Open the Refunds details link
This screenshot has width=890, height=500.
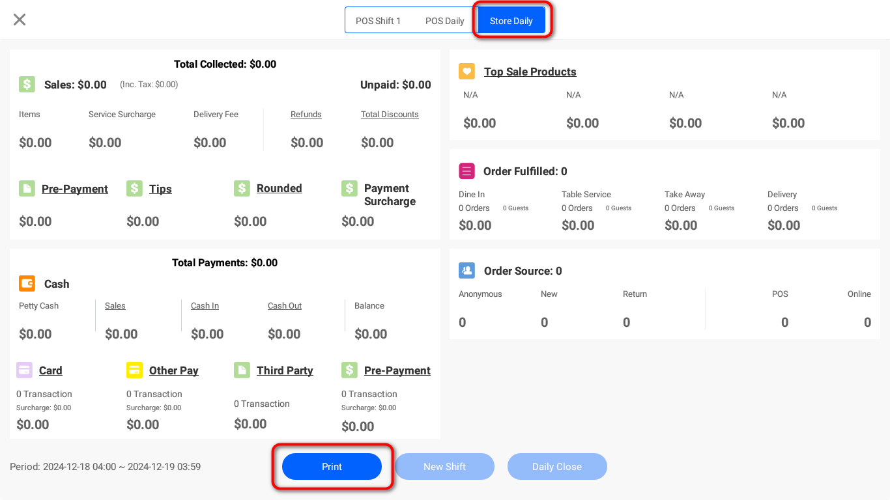coord(306,115)
